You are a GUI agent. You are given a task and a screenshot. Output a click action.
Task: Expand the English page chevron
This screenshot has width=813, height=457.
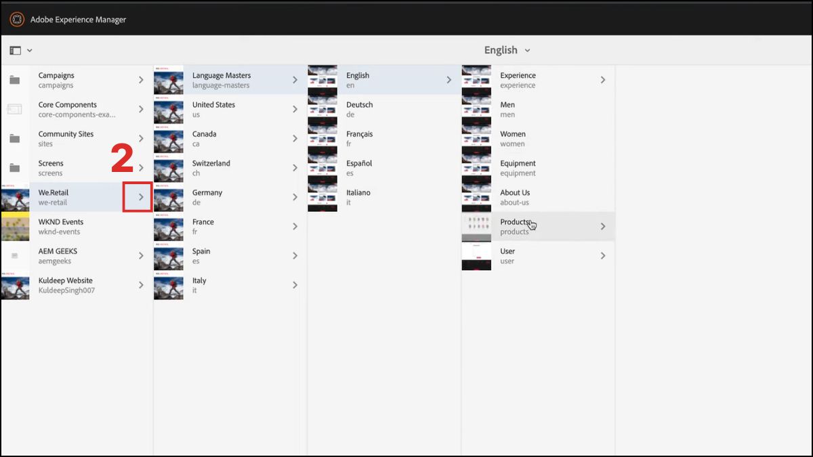(449, 80)
